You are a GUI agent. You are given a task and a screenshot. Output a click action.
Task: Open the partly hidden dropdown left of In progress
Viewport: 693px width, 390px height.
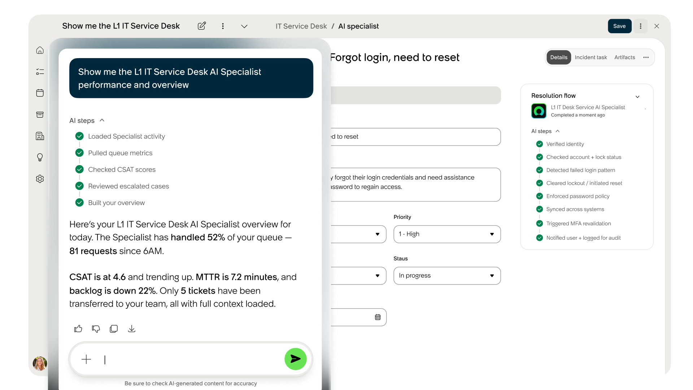[358, 276]
